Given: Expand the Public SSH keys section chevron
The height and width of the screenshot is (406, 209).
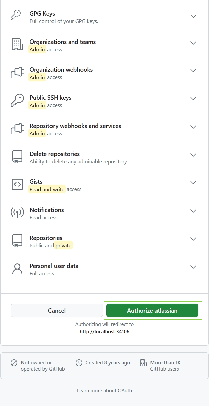Looking at the screenshot, I should point(193,99).
